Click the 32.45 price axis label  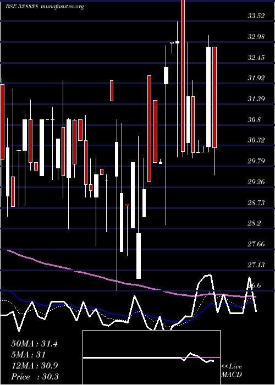256,58
